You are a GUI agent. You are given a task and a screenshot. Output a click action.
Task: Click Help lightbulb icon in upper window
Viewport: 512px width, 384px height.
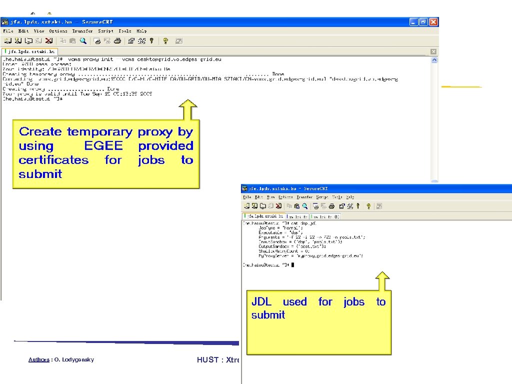[165, 41]
